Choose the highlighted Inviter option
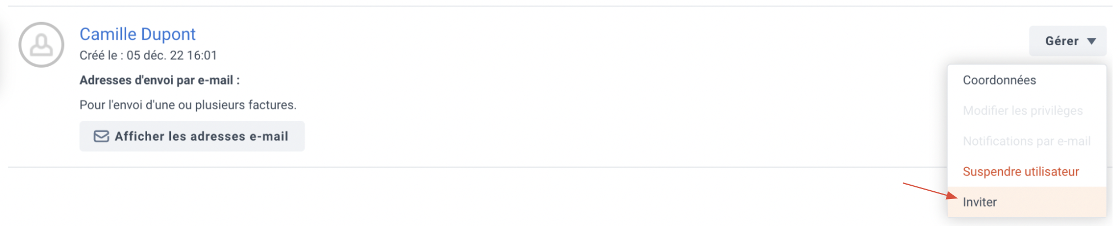1119x226 pixels. (1026, 202)
